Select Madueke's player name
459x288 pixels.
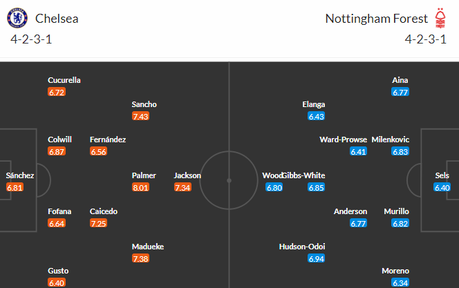(x=148, y=247)
